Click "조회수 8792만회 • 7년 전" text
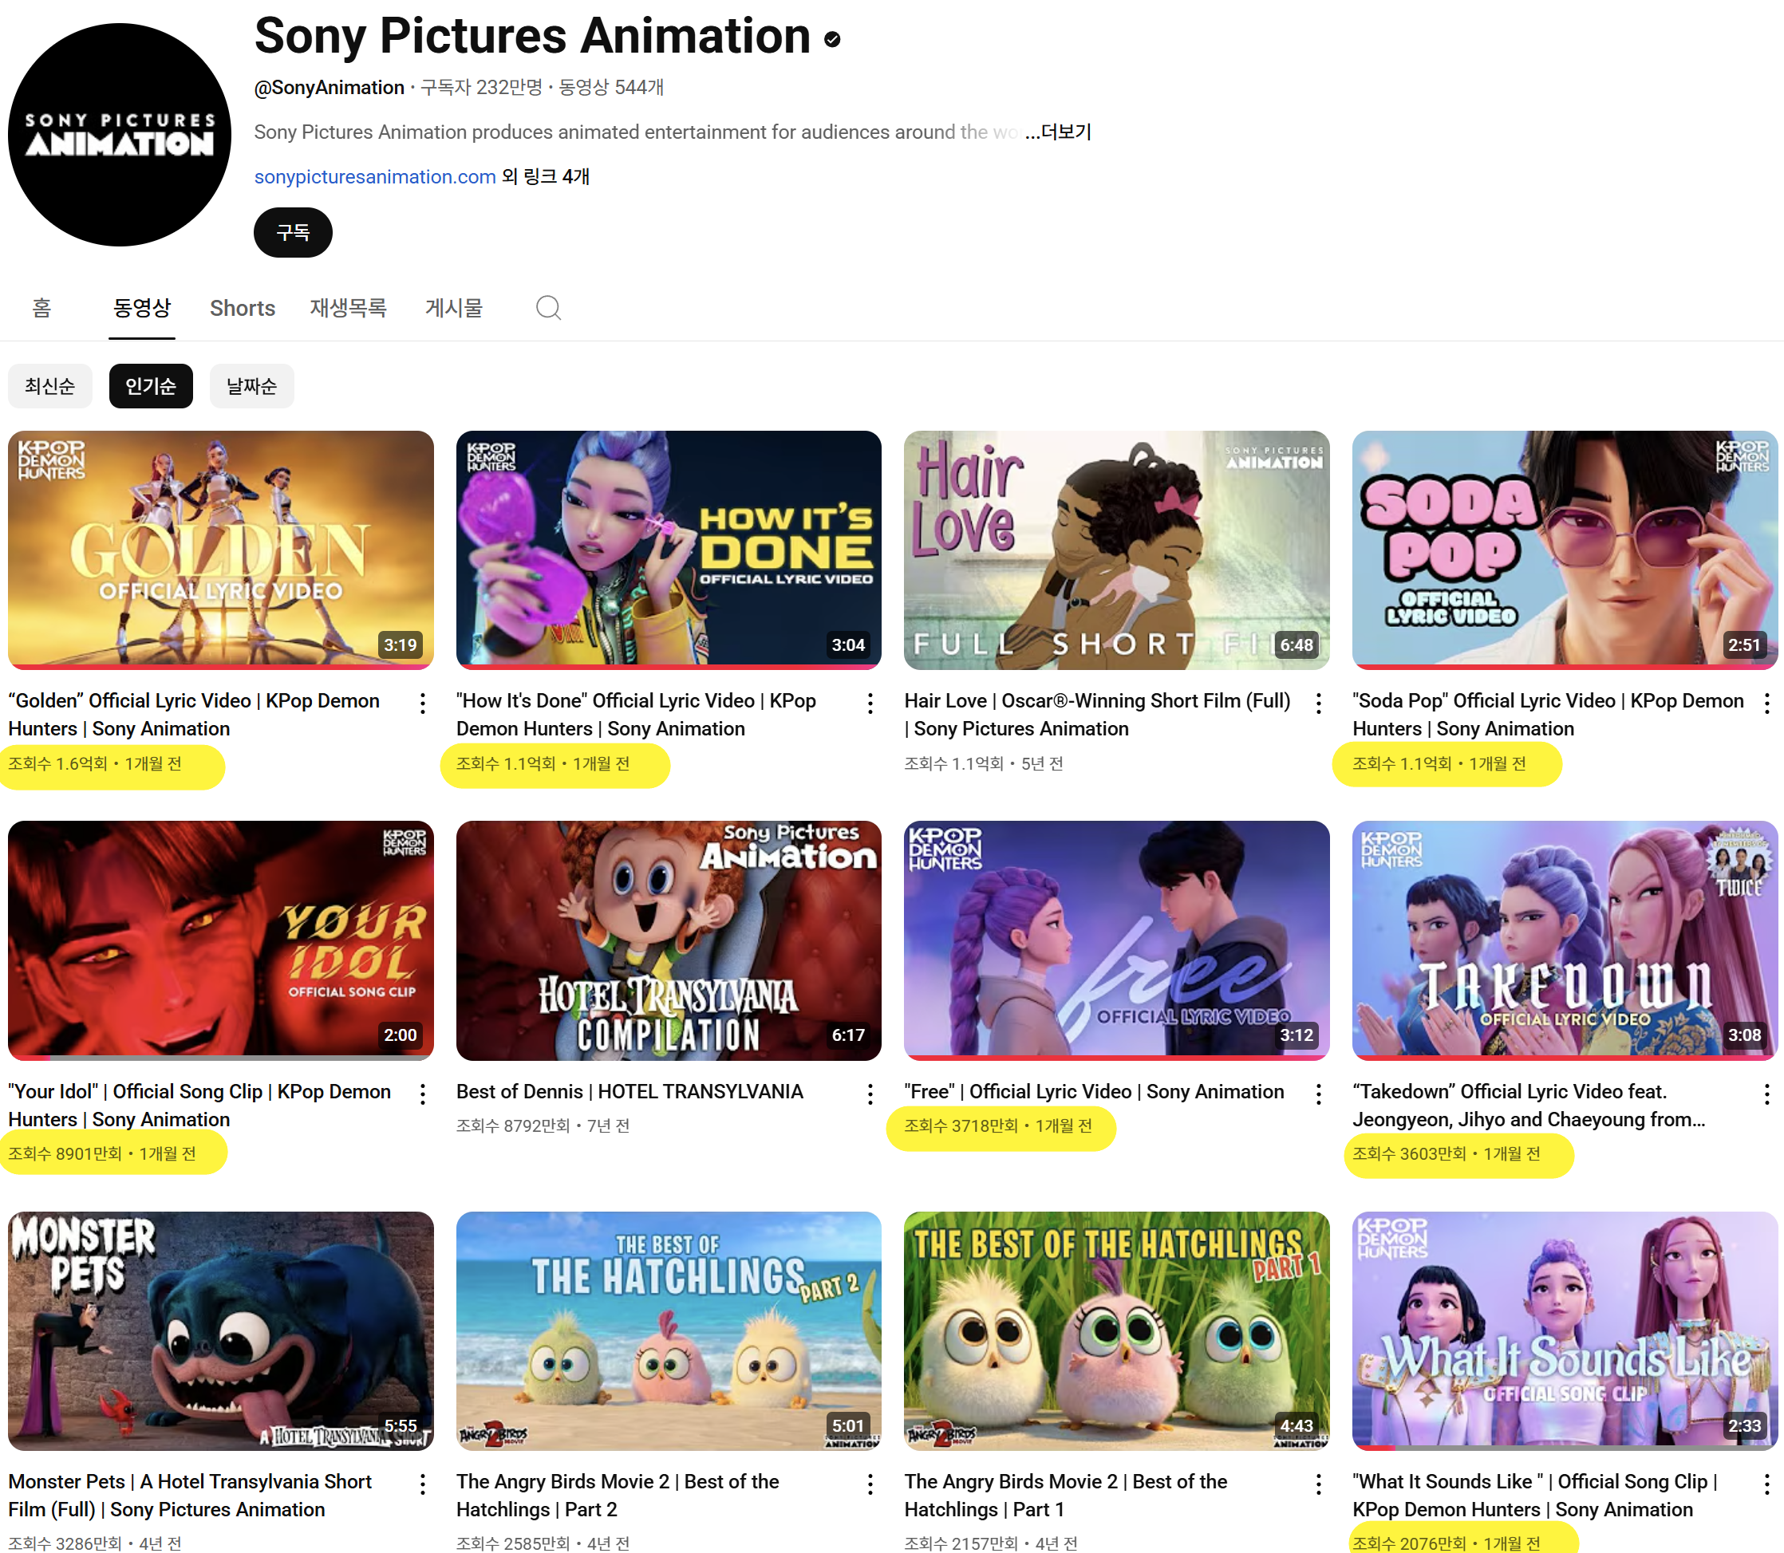This screenshot has height=1553, width=1784. point(543,1125)
